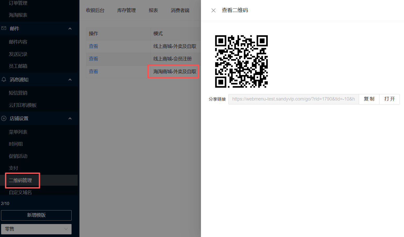Screen dimensions: 404x237
Task: Collapse the 店铺设置 section chevron
Action: pyautogui.click(x=70, y=119)
